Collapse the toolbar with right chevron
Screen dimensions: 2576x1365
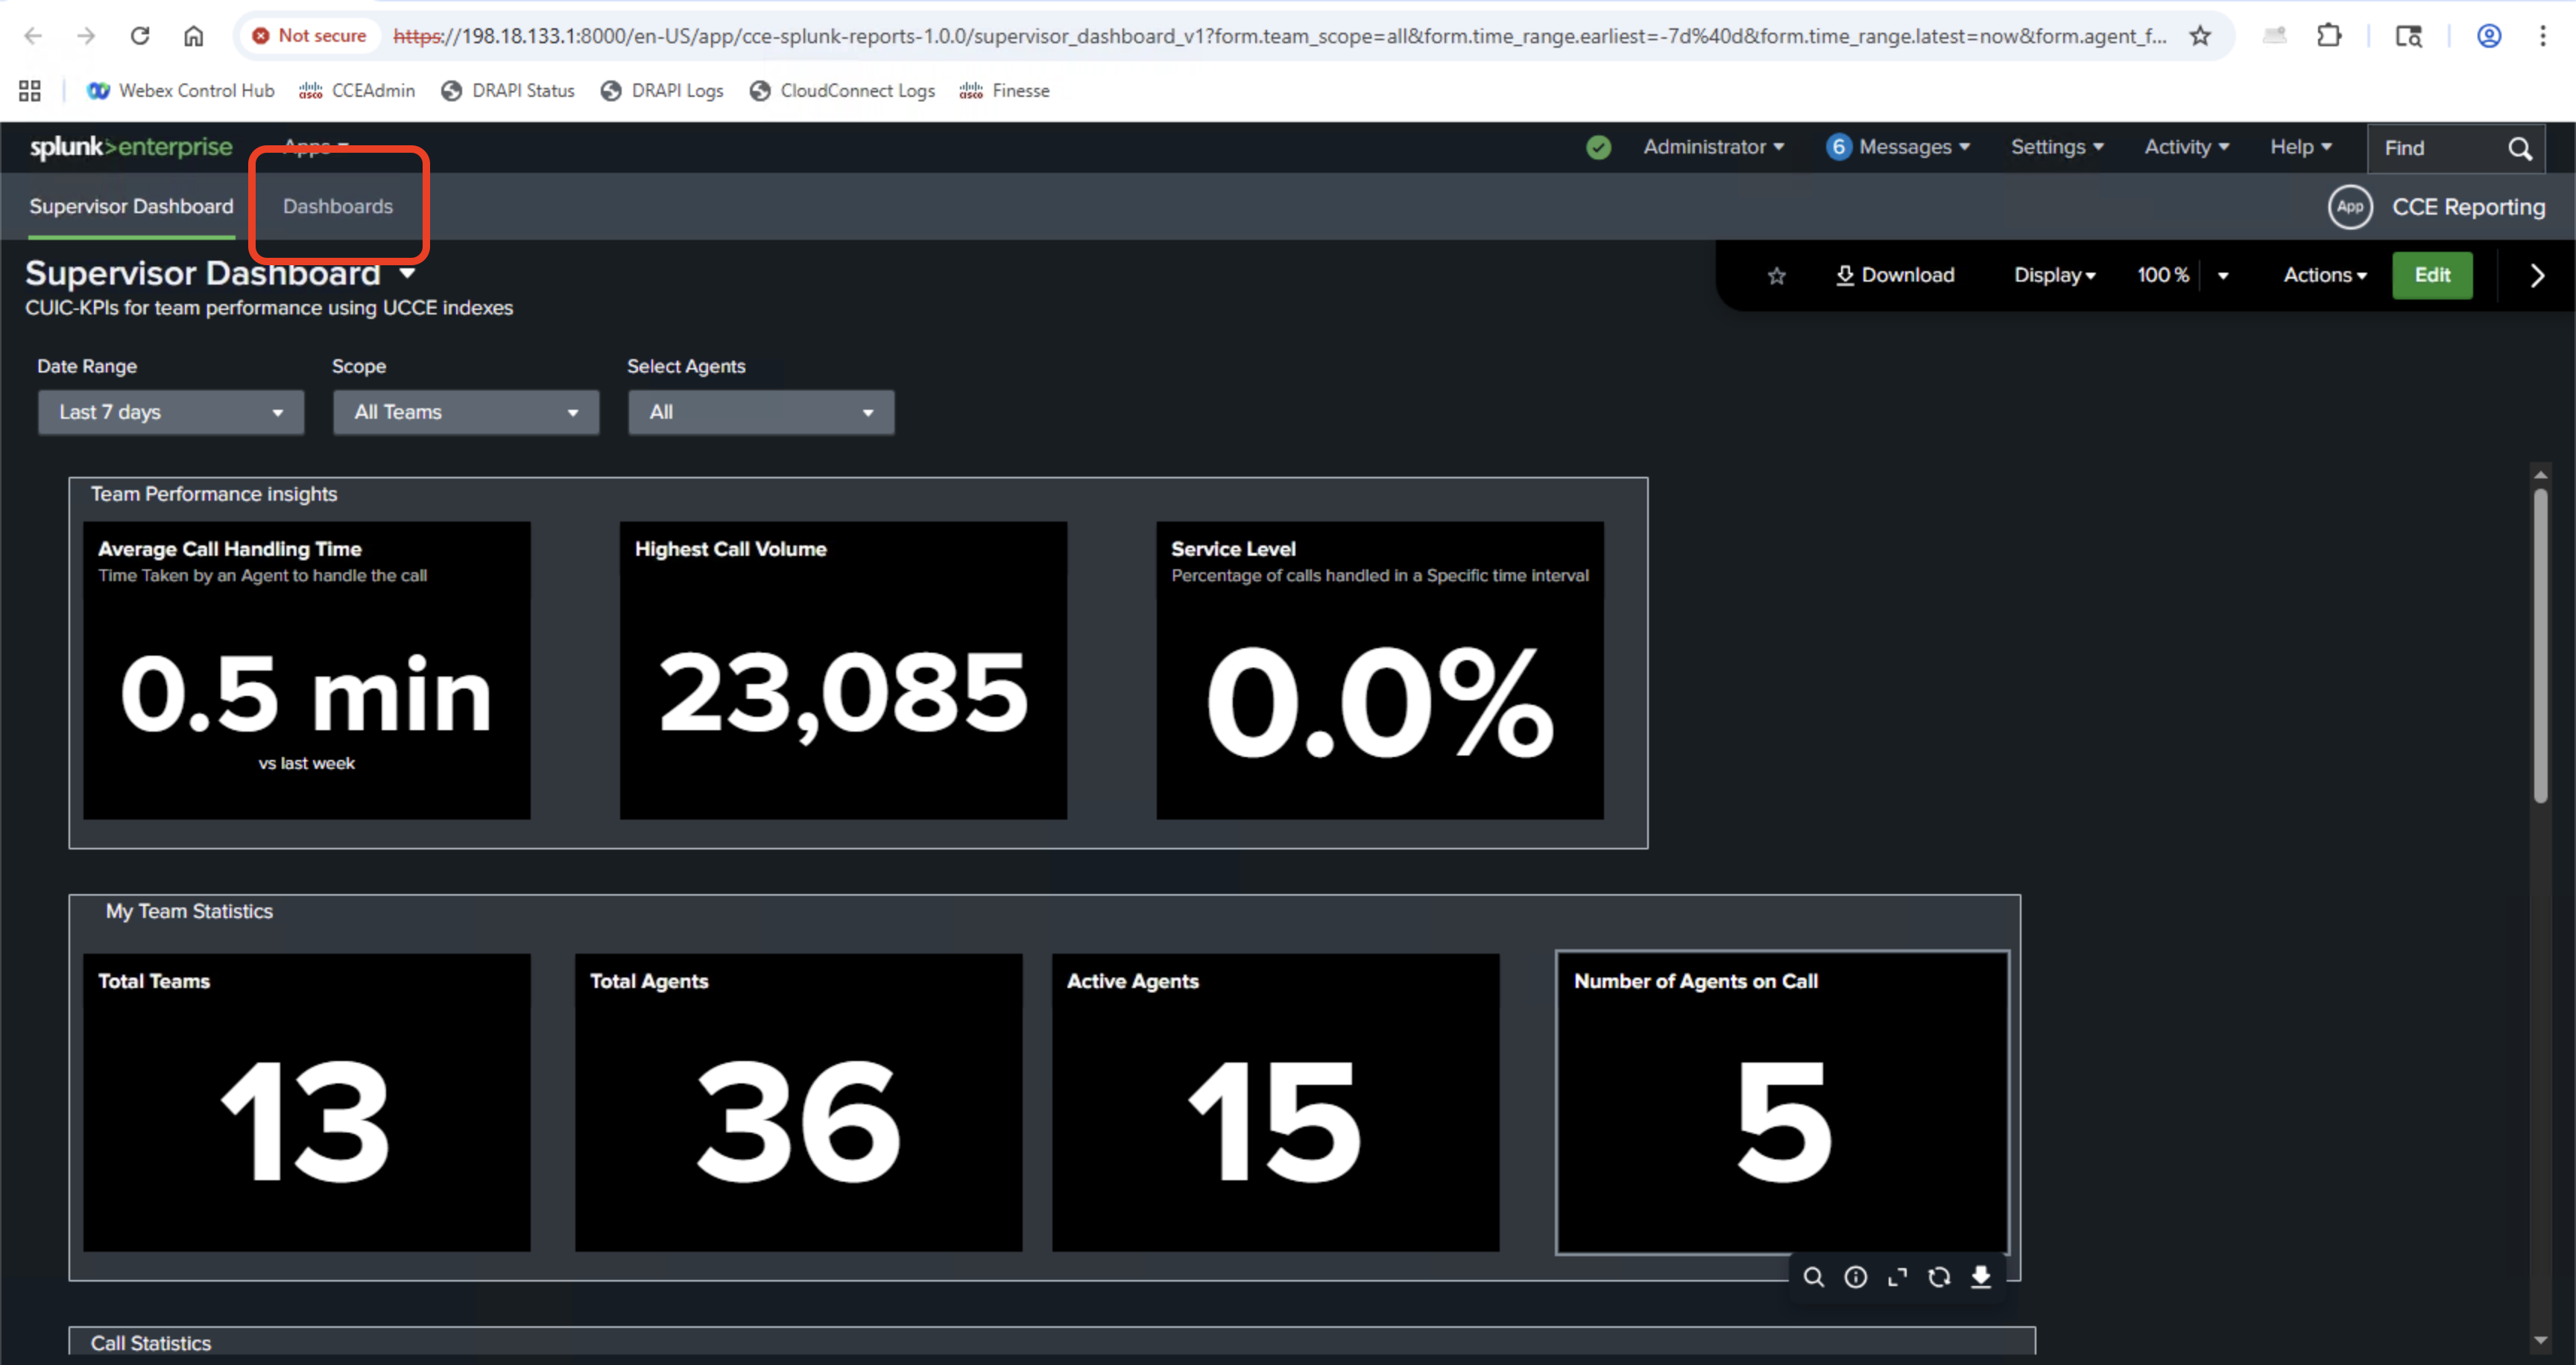click(x=2537, y=276)
